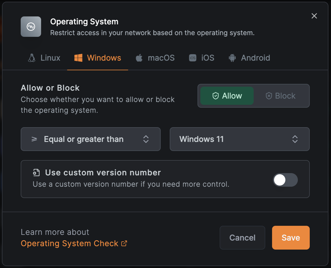Click the external link icon beside Operating System Check
The width and height of the screenshot is (331, 268).
(124, 244)
